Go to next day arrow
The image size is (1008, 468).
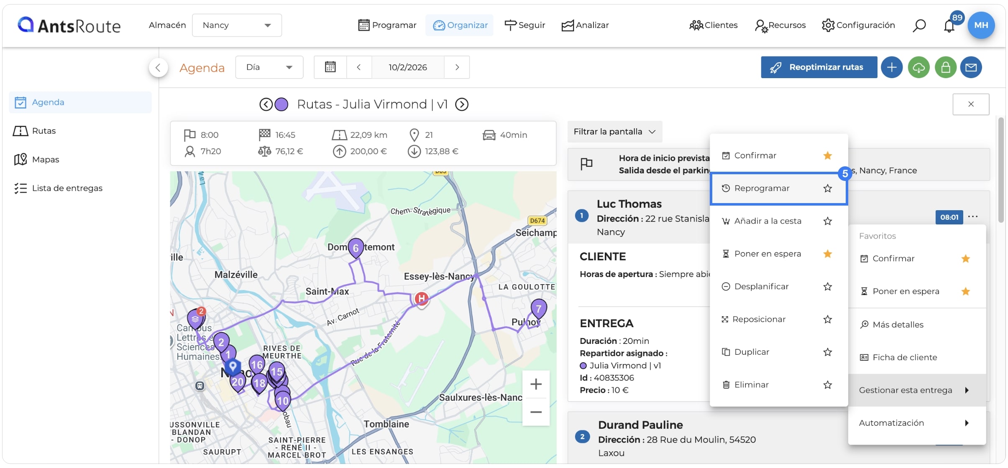click(x=457, y=67)
